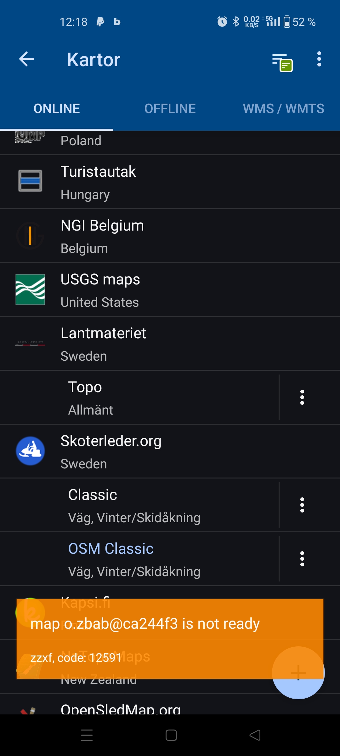The image size is (340, 756).
Task: Select the ONLINE tab
Action: tap(57, 109)
